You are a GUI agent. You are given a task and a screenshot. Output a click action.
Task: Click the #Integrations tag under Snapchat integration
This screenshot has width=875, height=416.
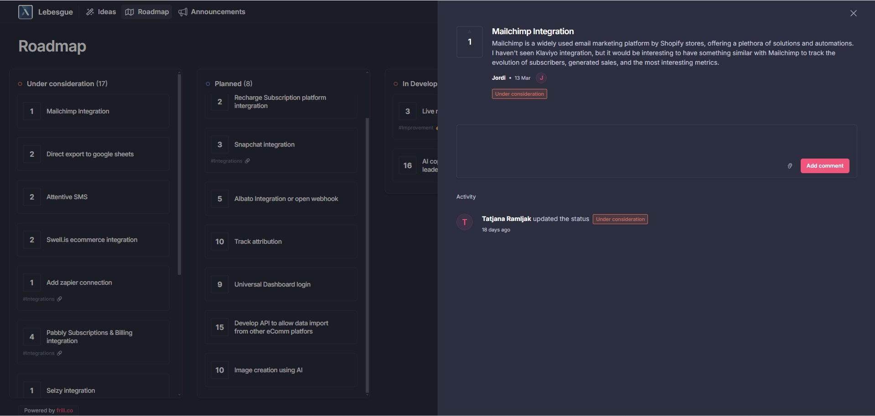point(227,161)
